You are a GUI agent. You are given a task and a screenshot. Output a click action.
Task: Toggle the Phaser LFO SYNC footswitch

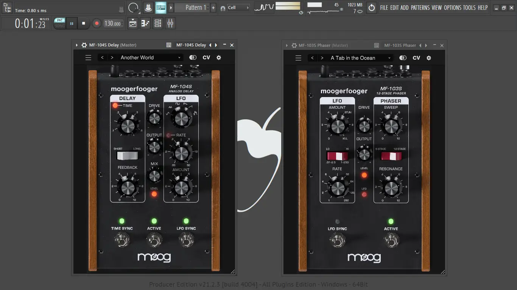[337, 240]
